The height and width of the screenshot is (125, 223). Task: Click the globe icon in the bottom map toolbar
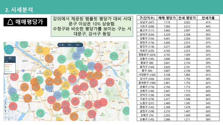(9, 119)
